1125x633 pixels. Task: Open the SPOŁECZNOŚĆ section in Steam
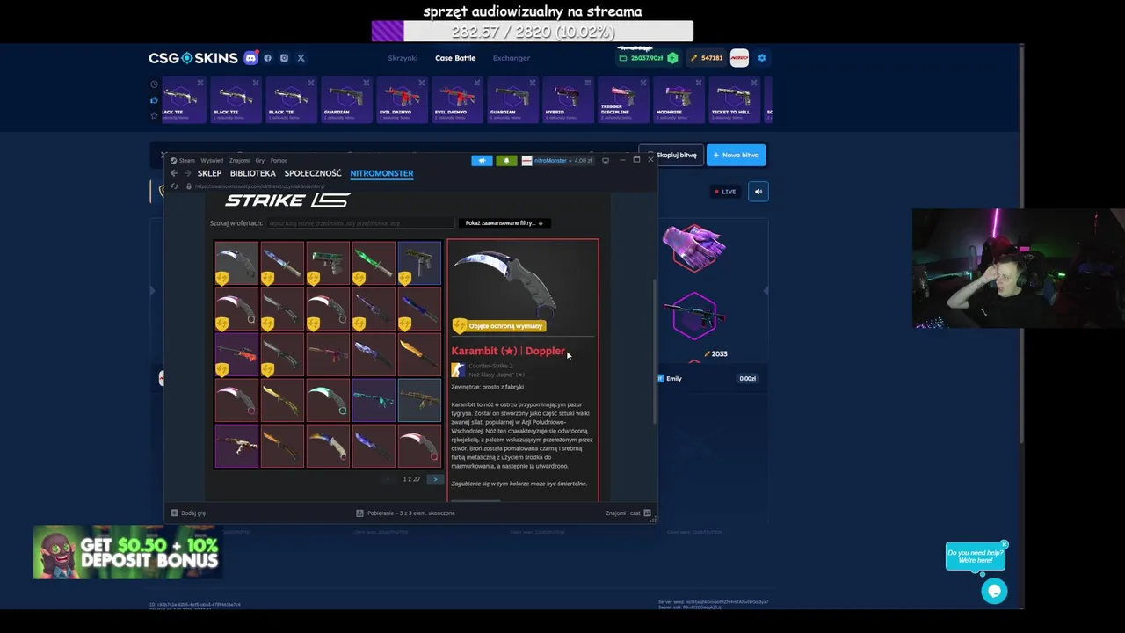point(313,173)
